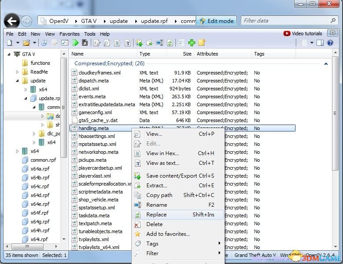Click the Forward navigation arrow

pos(27,21)
